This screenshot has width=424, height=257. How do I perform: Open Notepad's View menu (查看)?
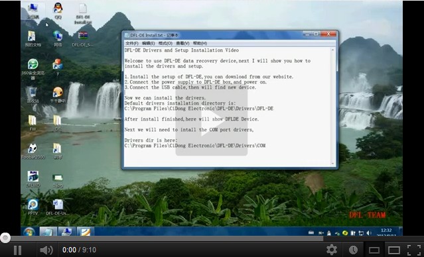coord(182,43)
